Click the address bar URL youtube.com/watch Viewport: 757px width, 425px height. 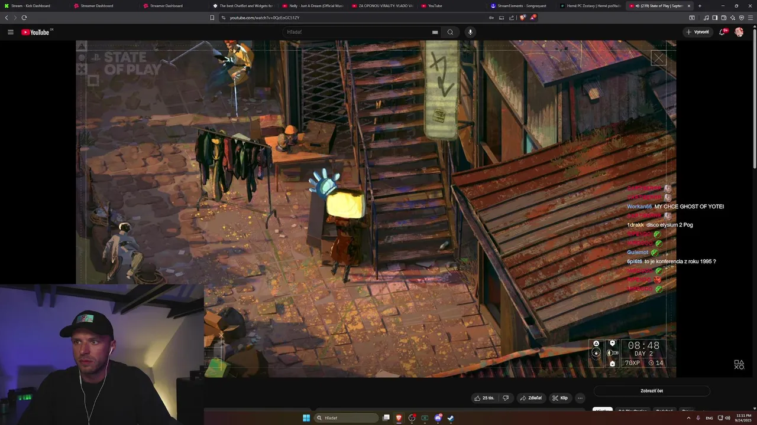264,18
